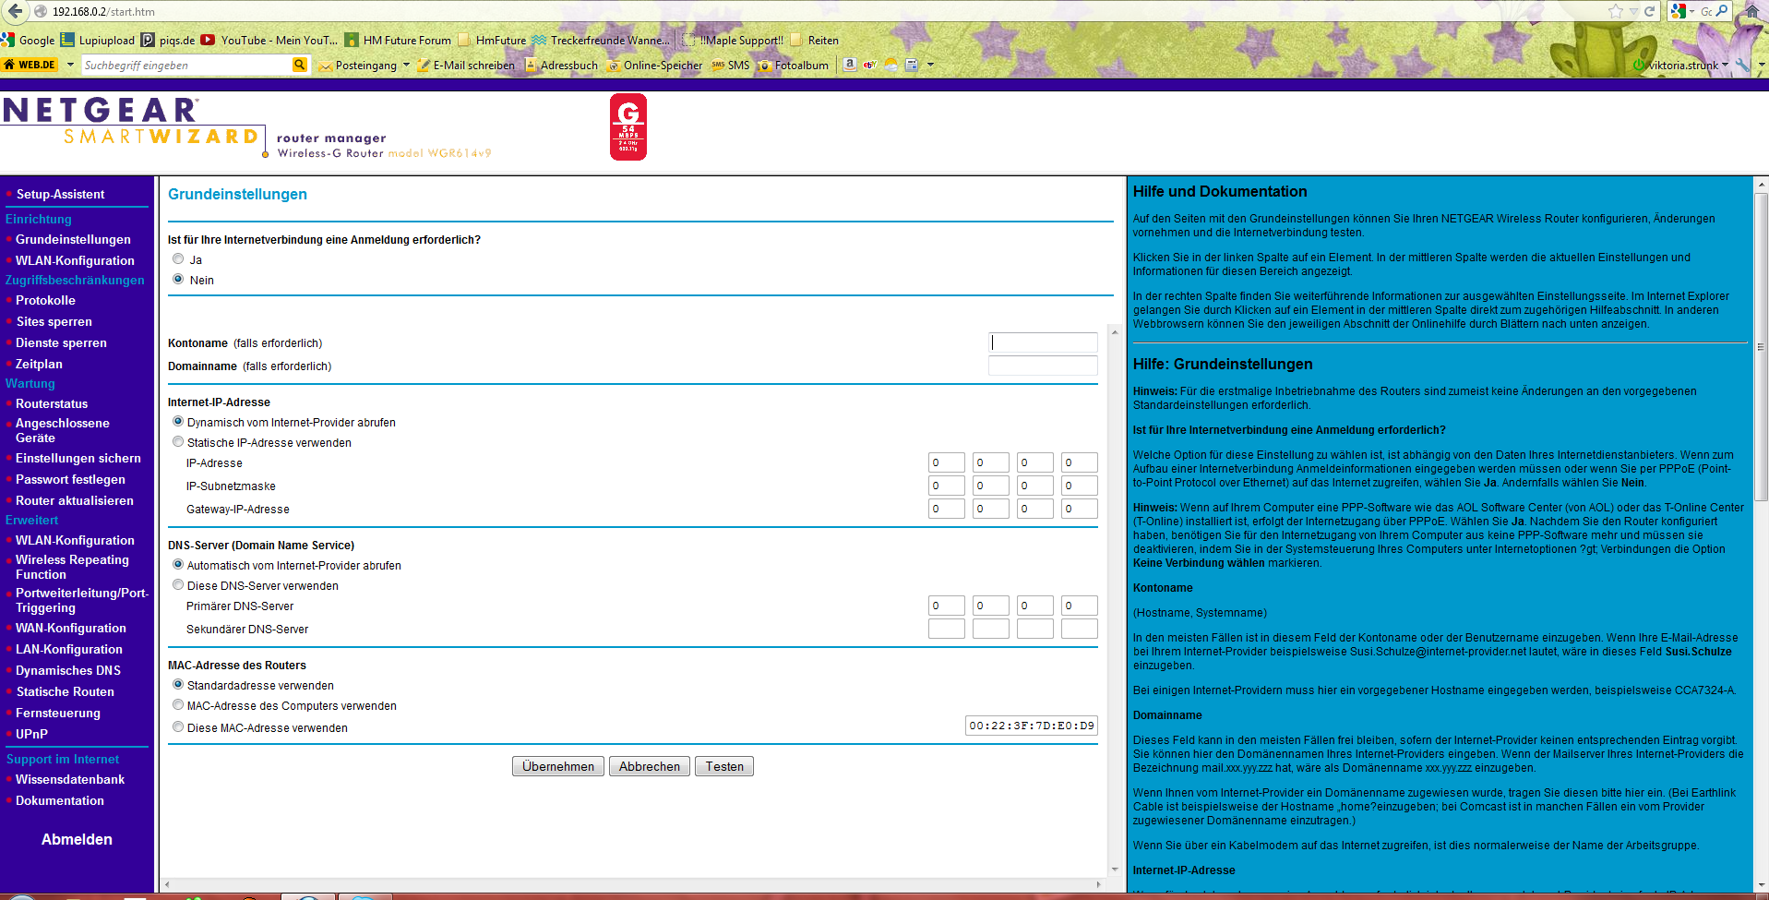Bookmark the page with the star icon

click(x=1615, y=11)
